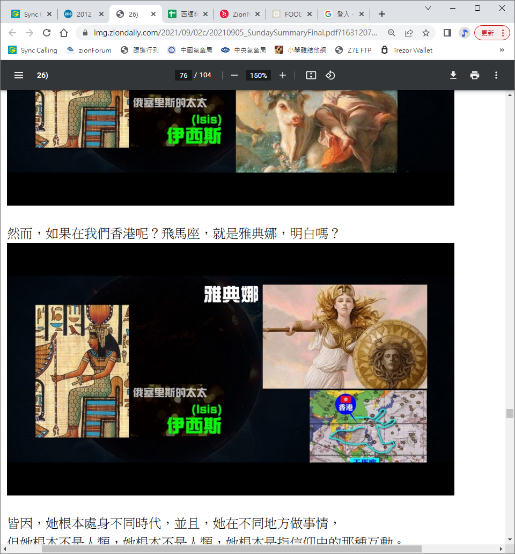Open the Z7E FTP bookmark

point(354,50)
